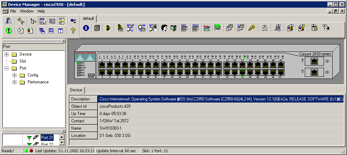
Task: Select Port 21 in the port list
Action: coord(47,138)
